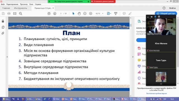Send the file by email with the envelope icon
Screen dimensions: 179x101
(15, 13)
